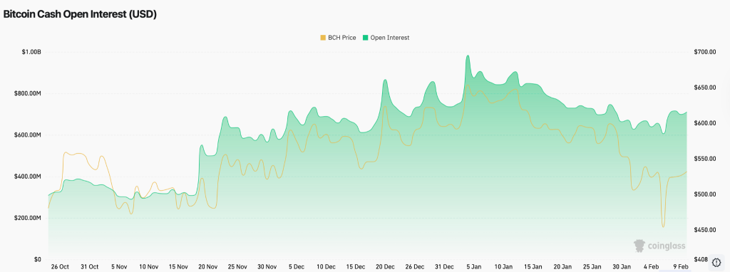Click the 31 Dec date label

[x=445, y=267]
